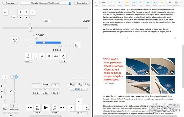Viewport: 184px width, 117px height.
Task: Open the 2s Pick dropdown
Action: [x=63, y=61]
